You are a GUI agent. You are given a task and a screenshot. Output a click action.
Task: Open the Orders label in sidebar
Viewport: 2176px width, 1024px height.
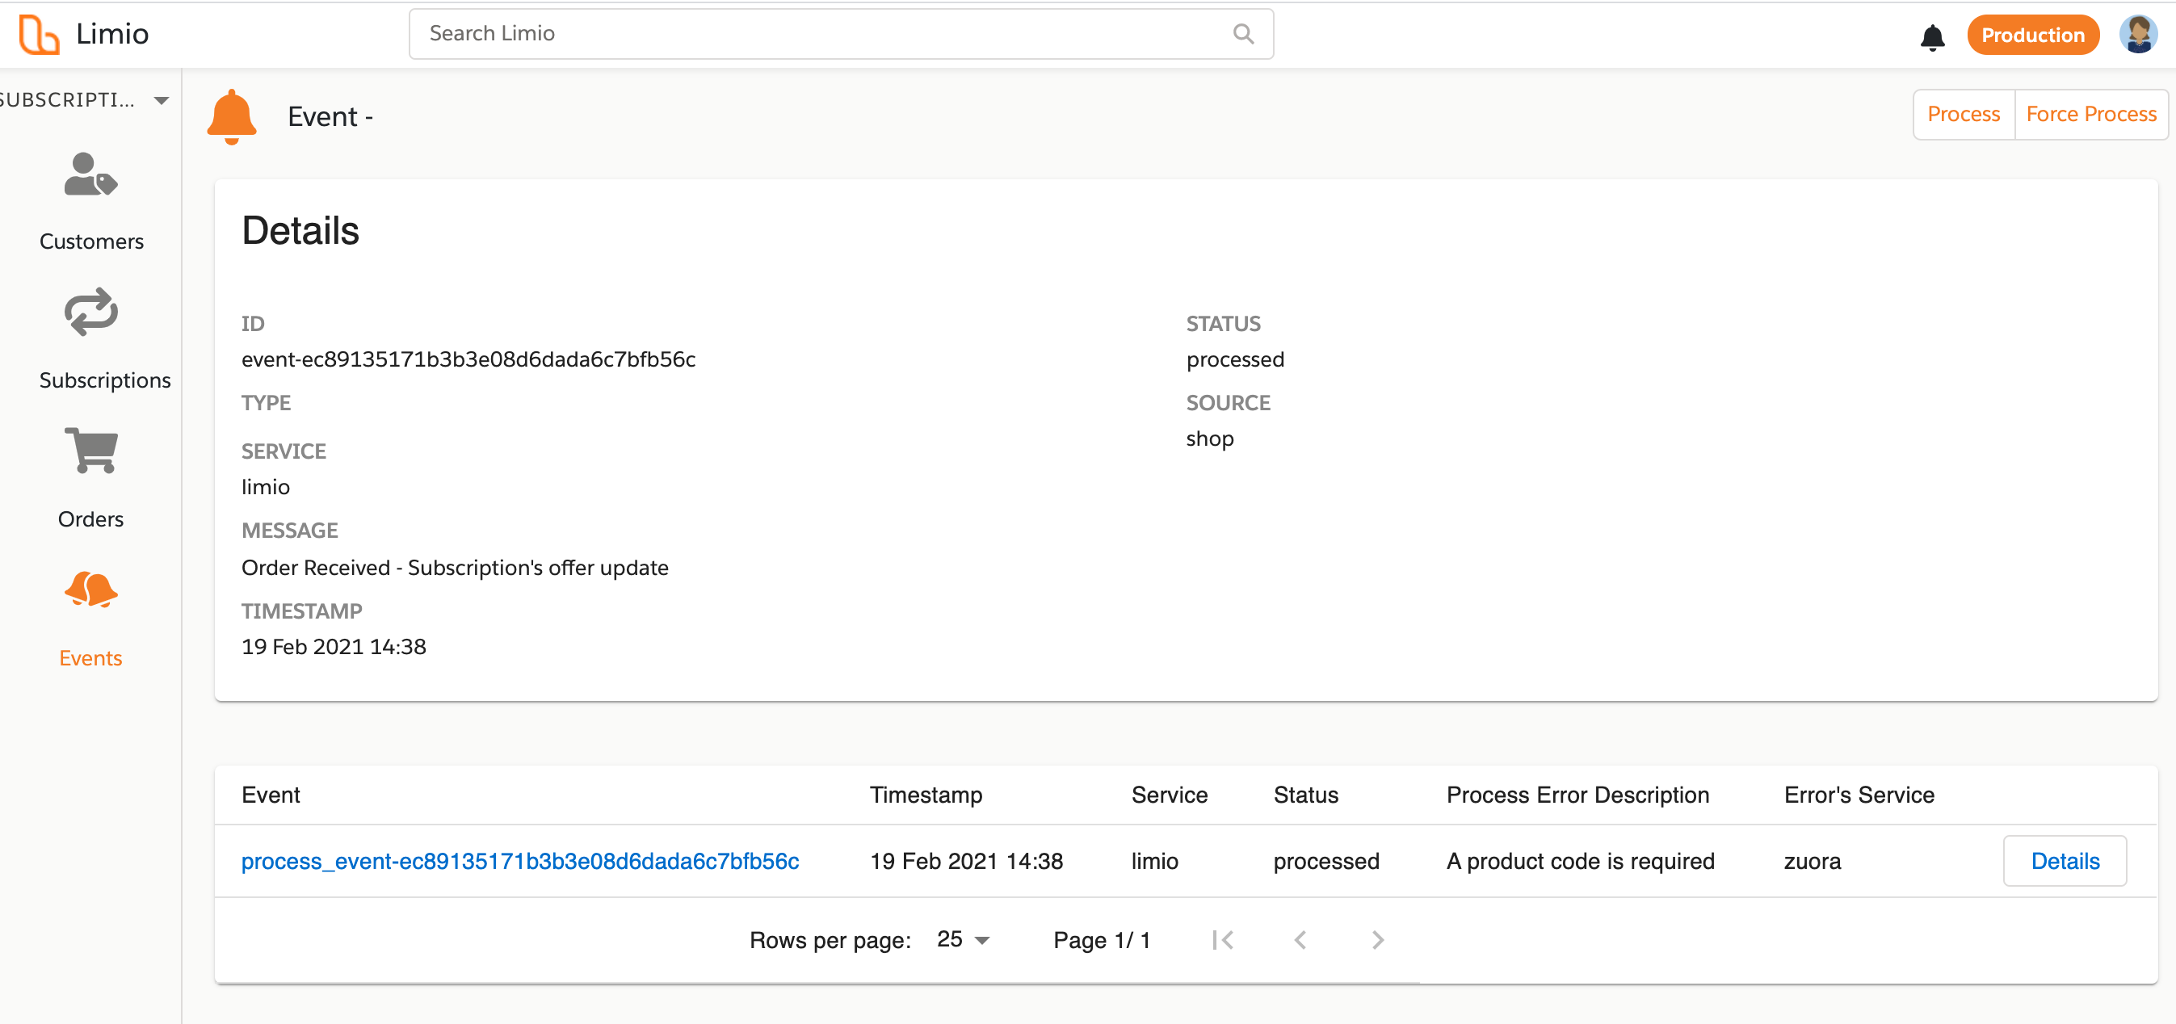point(90,518)
